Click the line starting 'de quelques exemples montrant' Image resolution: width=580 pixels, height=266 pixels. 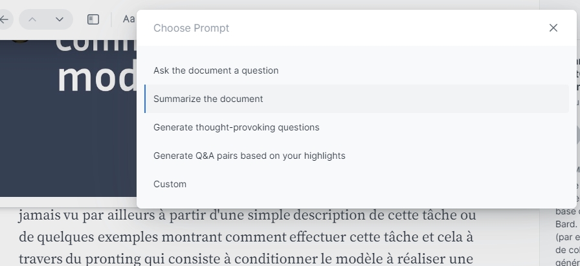click(x=246, y=236)
